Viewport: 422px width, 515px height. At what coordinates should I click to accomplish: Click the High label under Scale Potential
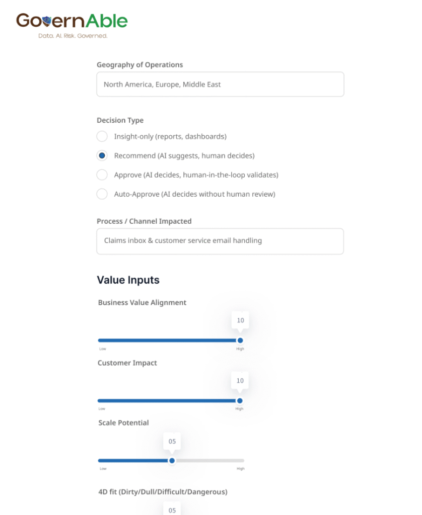click(241, 469)
